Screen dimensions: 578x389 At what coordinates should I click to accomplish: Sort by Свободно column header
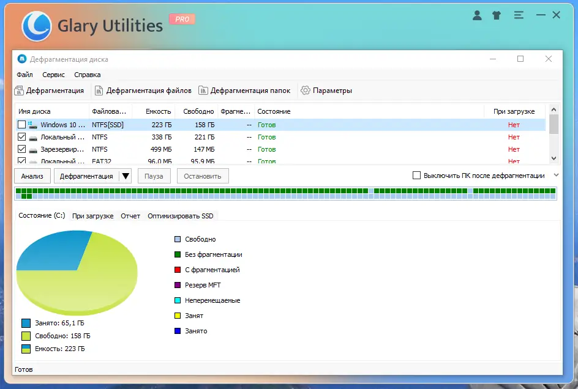point(196,111)
